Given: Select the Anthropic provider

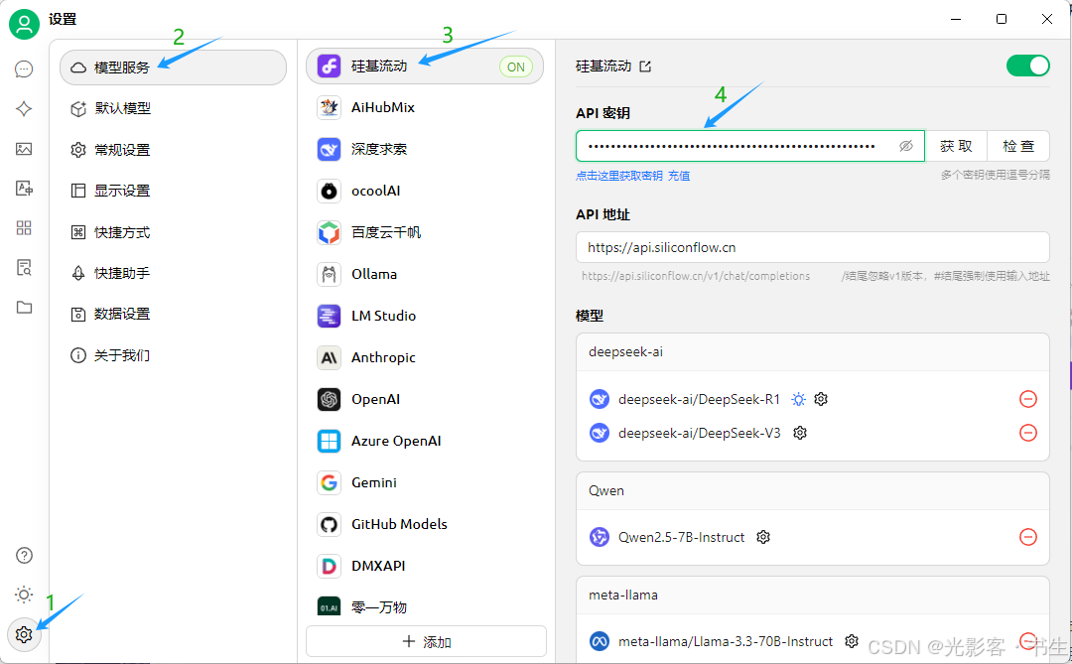Looking at the screenshot, I should [425, 357].
